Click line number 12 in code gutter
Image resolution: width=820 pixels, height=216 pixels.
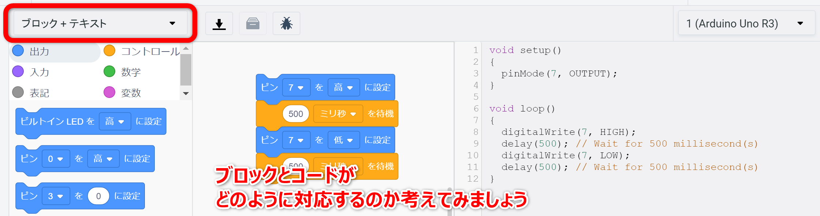pos(473,179)
